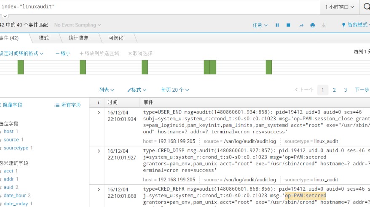Click 上一个 previous page link
This screenshot has height=207, width=370.
(x=304, y=90)
